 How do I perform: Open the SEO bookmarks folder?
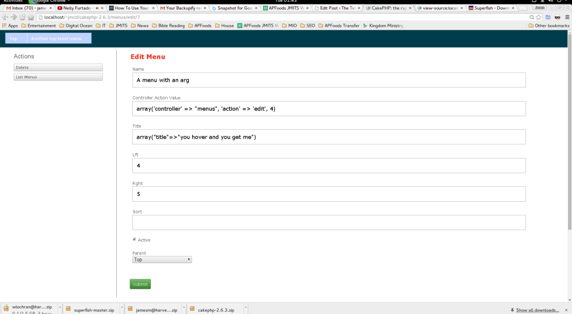tap(308, 26)
